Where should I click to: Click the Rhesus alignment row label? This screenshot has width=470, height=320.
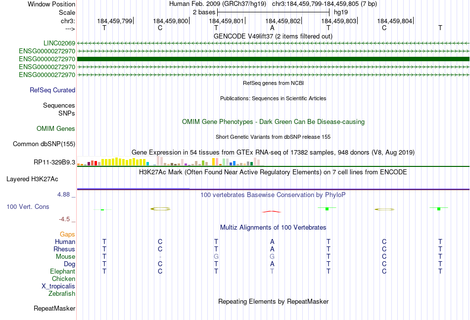64,249
